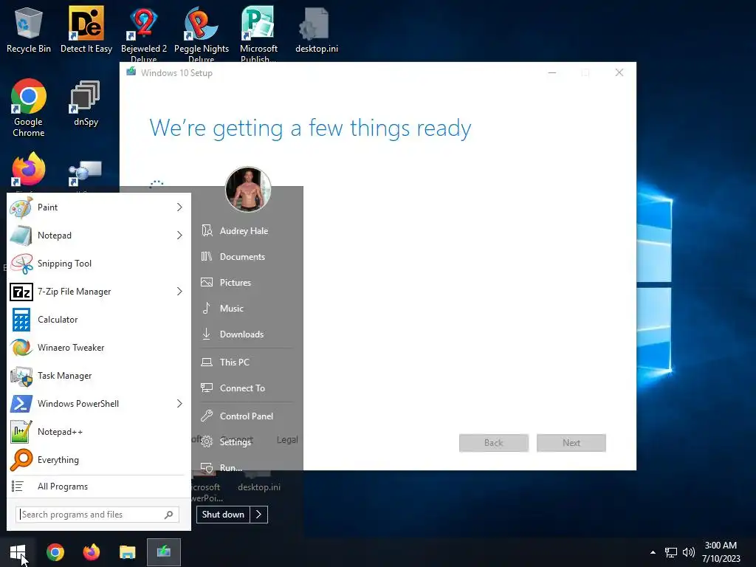Close the Windows 10 Setup window
756x567 pixels.
click(619, 73)
